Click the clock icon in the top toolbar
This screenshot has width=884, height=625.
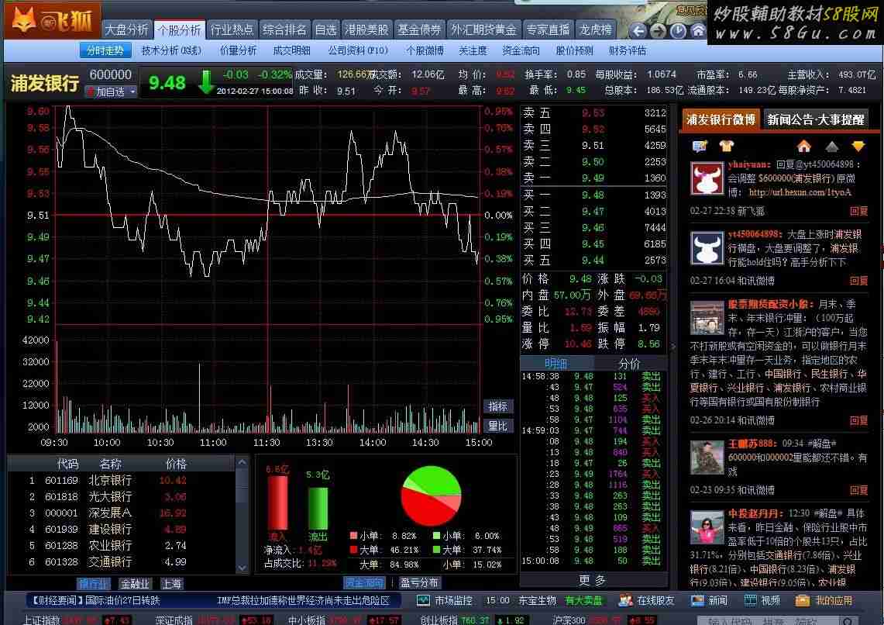(x=678, y=30)
